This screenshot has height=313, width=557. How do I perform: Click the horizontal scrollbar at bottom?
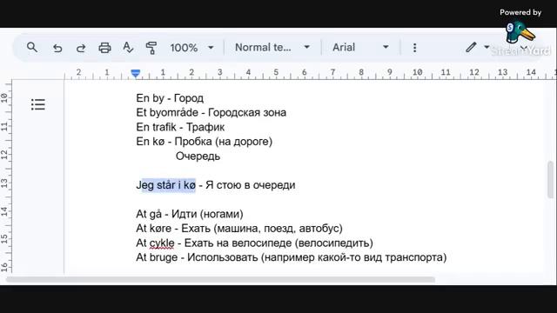pos(220,280)
